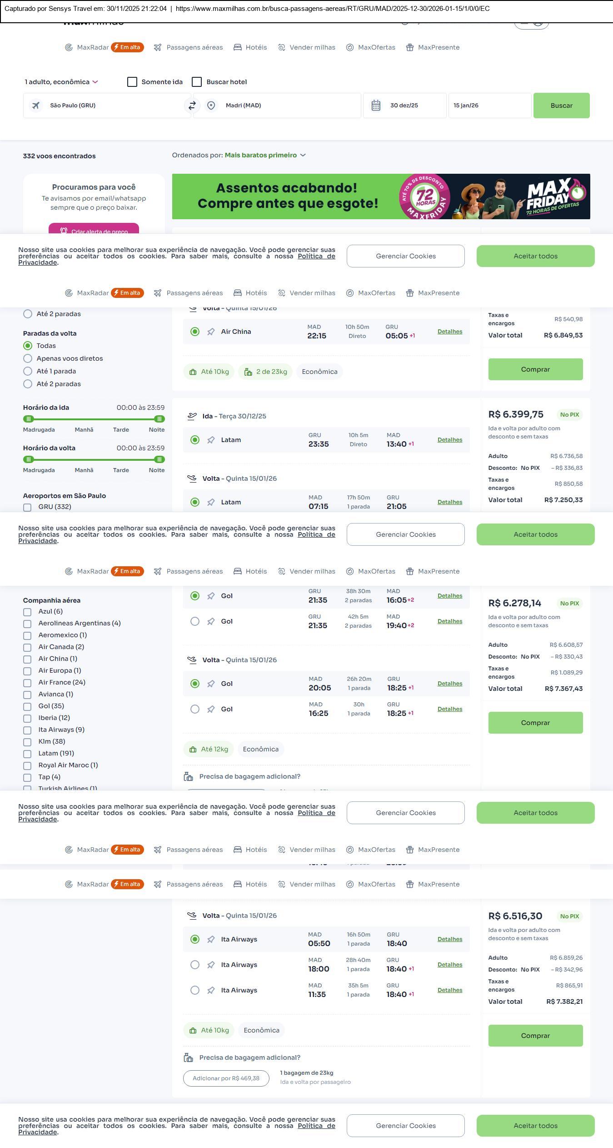
Task: Click the calendar icon beside 30 dez/25
Action: [376, 106]
